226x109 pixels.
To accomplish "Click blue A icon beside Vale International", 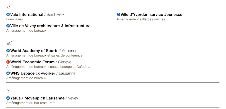I will click(8, 15).
